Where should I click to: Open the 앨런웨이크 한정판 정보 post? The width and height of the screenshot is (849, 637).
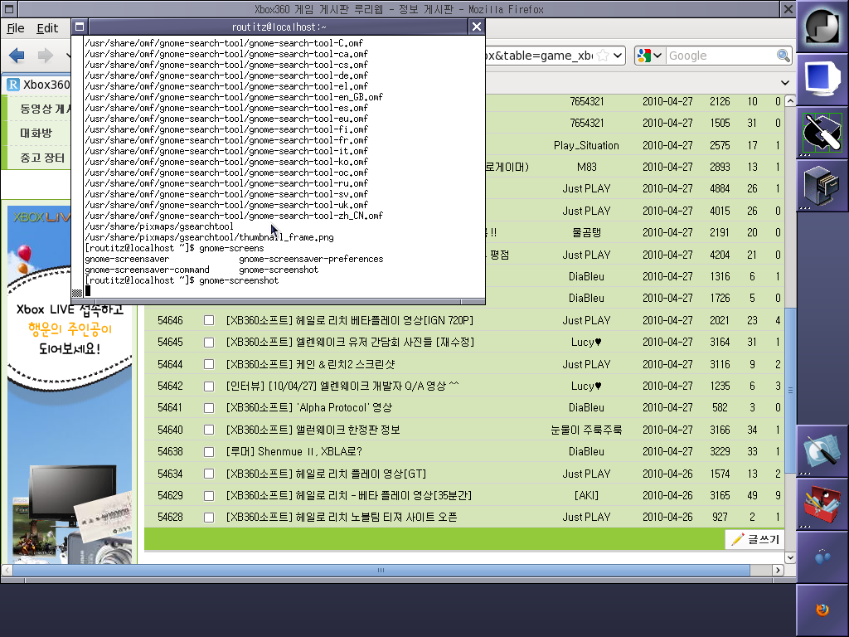[x=313, y=430]
